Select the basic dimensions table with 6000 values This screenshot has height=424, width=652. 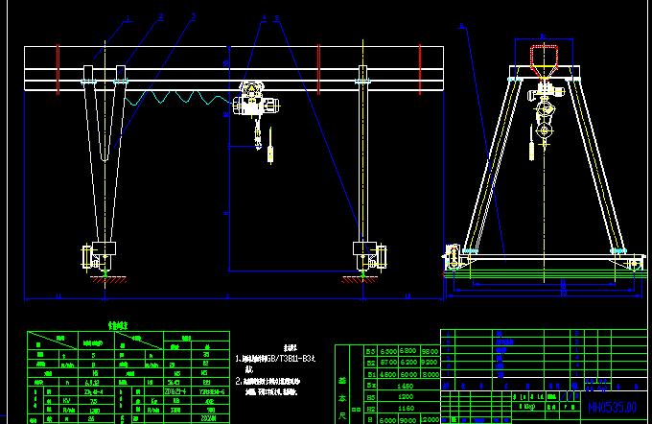(387, 384)
